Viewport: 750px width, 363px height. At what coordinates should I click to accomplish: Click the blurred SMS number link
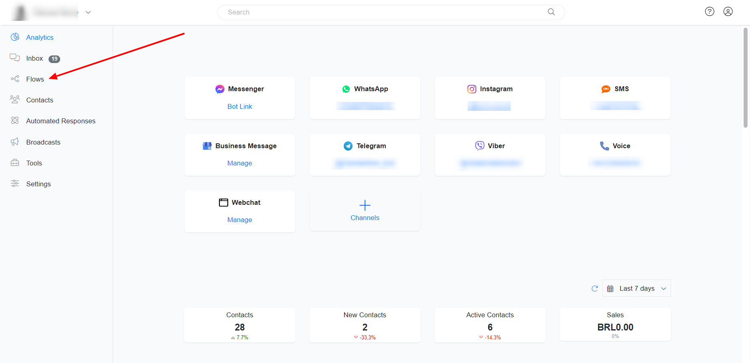[616, 106]
